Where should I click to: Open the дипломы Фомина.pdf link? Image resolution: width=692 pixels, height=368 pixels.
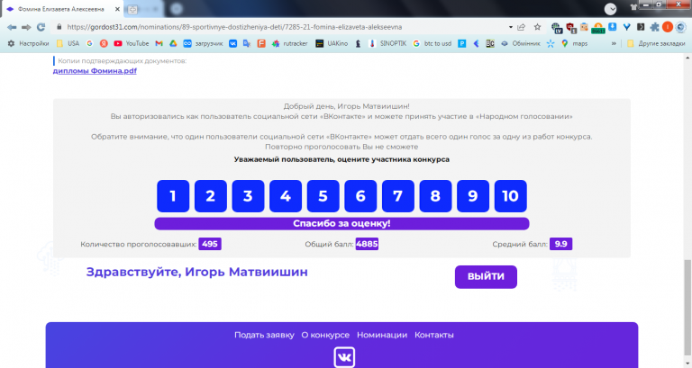[x=95, y=70]
